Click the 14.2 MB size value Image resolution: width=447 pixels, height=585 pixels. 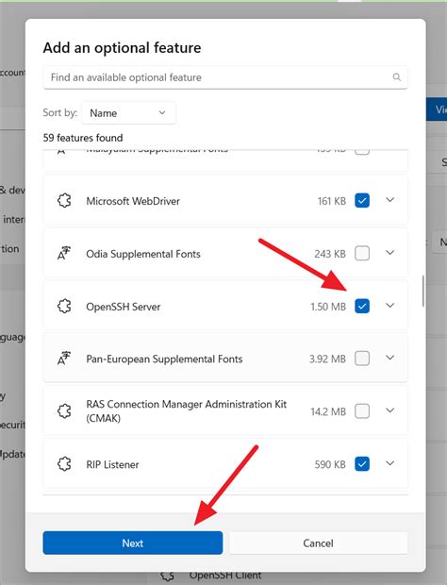[x=328, y=411]
